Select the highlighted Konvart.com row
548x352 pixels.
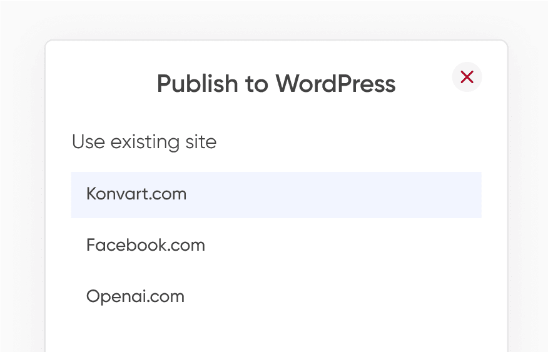tap(276, 194)
